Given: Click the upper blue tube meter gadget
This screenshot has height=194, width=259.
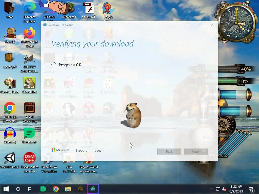Looking at the screenshot, I should 235,94.
